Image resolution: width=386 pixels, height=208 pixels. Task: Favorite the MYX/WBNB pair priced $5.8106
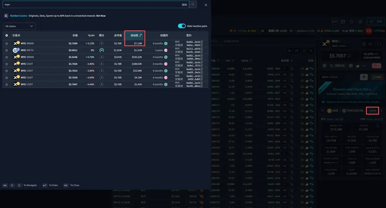click(6, 57)
